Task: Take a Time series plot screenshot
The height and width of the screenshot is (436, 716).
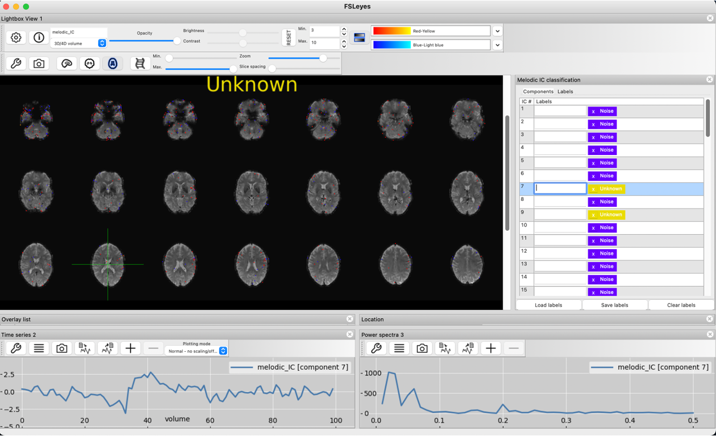Action: [62, 348]
